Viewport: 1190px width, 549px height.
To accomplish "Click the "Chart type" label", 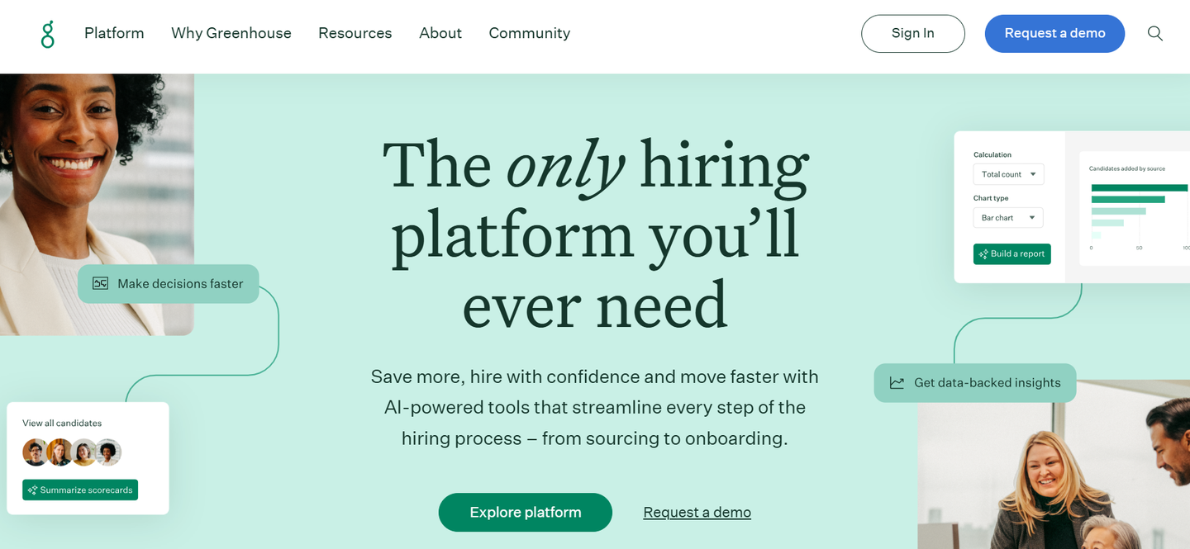I will click(x=991, y=198).
